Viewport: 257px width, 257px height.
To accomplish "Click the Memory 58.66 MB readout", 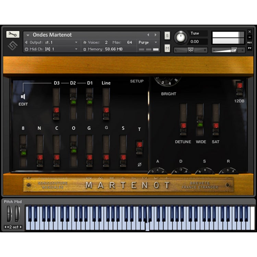I will point(113,49).
